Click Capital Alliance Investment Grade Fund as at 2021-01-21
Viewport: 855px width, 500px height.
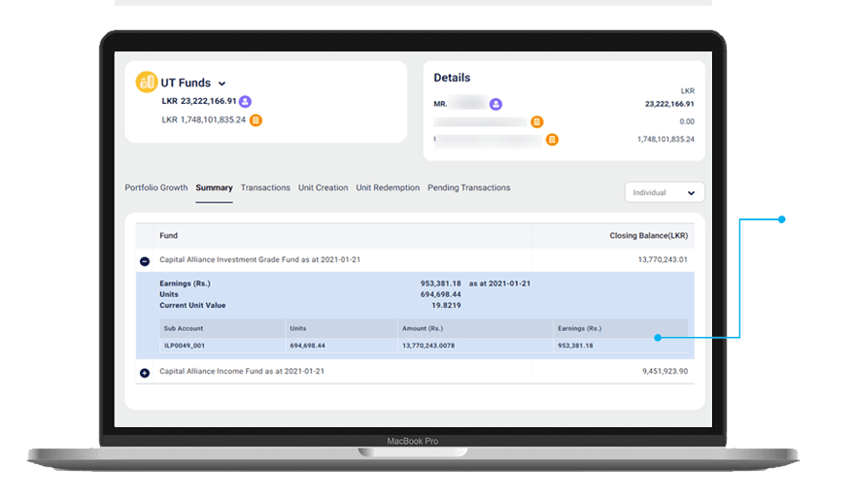pos(259,260)
